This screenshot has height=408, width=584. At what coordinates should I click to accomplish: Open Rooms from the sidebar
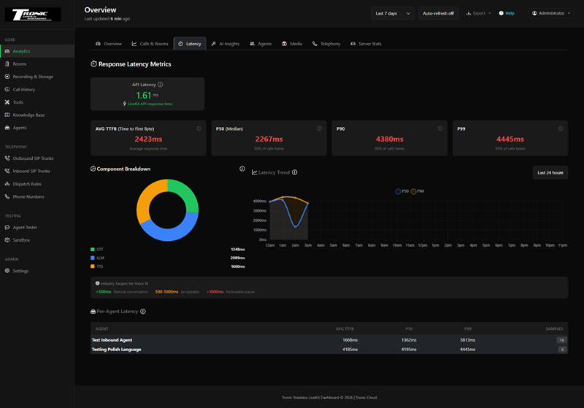coord(37,63)
